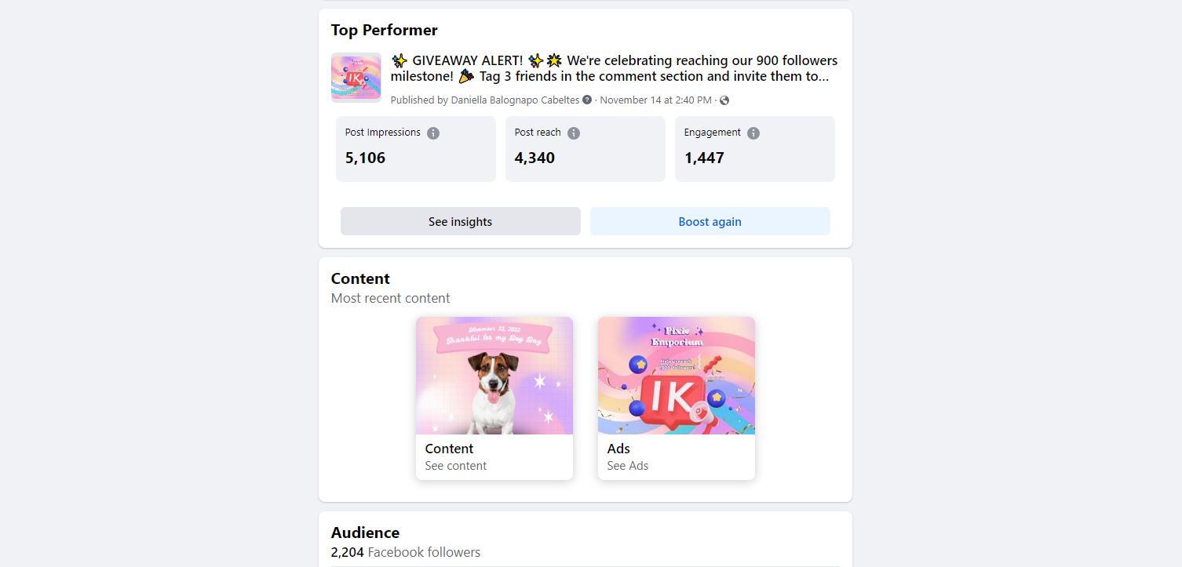1182x567 pixels.
Task: Click the 2,204 Facebook followers text
Action: coord(406,552)
